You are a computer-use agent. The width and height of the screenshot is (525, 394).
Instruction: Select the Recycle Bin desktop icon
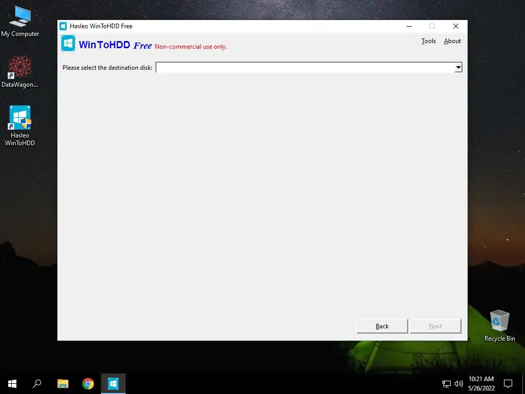[x=499, y=326]
